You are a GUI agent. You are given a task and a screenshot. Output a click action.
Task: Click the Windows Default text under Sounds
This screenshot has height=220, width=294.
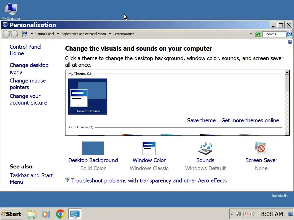tap(205, 168)
